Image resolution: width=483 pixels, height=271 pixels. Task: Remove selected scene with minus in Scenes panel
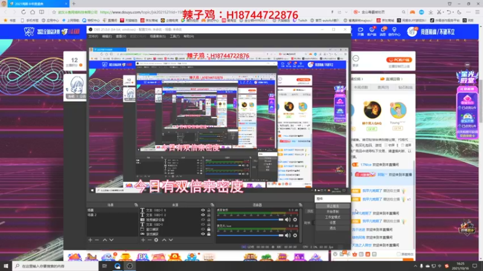(x=97, y=240)
